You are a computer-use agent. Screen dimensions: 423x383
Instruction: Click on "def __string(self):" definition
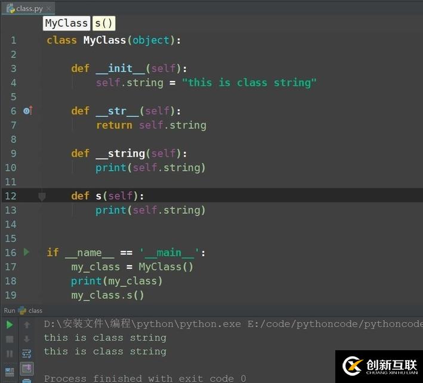pyautogui.click(x=129, y=154)
